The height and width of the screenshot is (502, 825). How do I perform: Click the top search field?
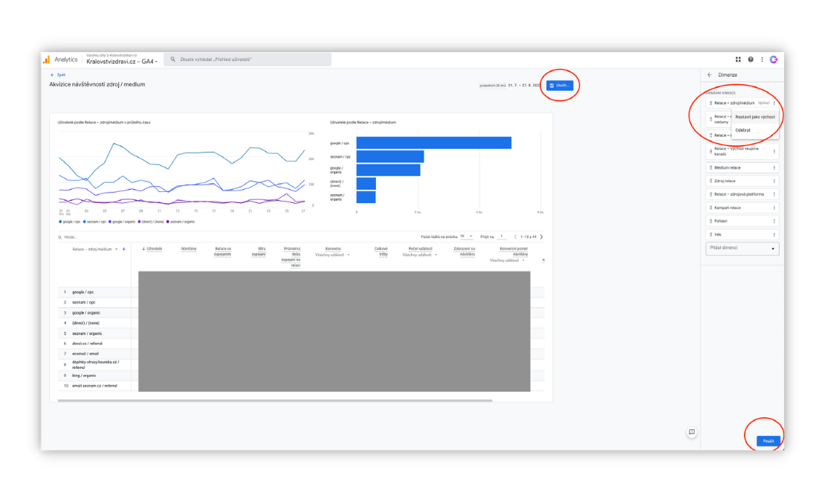(x=247, y=59)
